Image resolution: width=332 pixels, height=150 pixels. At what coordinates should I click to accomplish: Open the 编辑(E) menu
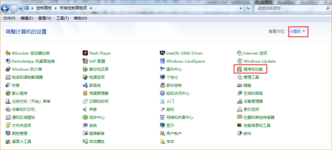coord(27,18)
